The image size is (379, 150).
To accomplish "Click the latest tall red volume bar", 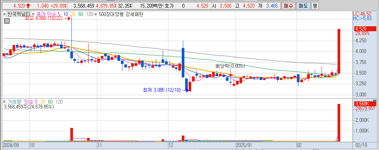I will pos(339,123).
